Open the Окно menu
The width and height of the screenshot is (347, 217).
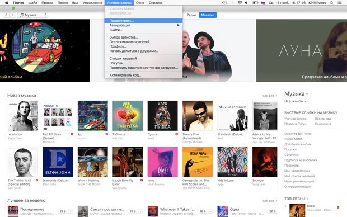tap(140, 3)
